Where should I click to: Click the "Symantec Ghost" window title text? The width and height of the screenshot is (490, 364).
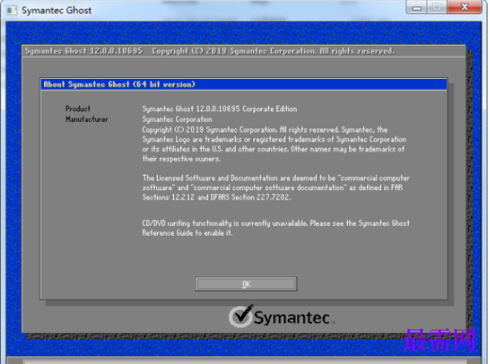(56, 10)
